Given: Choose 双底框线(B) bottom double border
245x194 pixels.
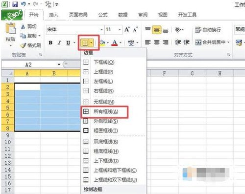Looking at the screenshot, I should pyautogui.click(x=113, y=142).
